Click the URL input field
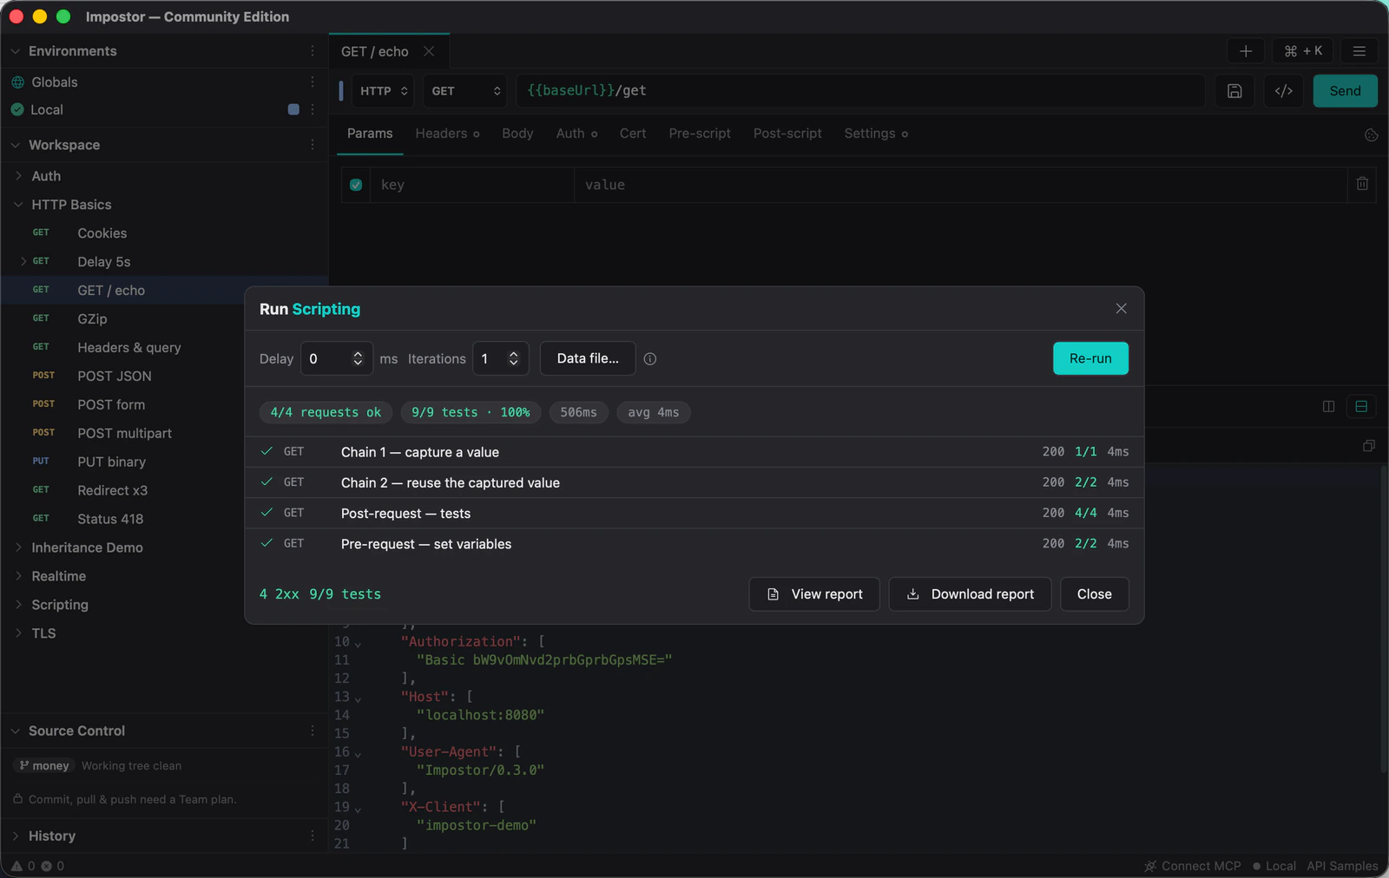Viewport: 1389px width, 878px height. tap(859, 91)
